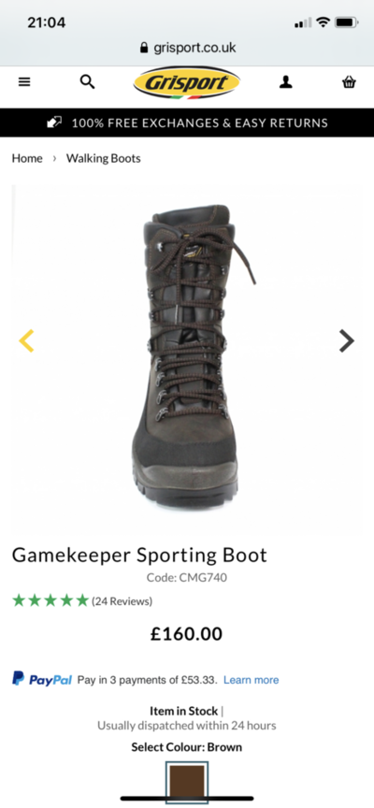The height and width of the screenshot is (808, 374).
Task: Tap the exchanges icon in black banner
Action: (54, 123)
